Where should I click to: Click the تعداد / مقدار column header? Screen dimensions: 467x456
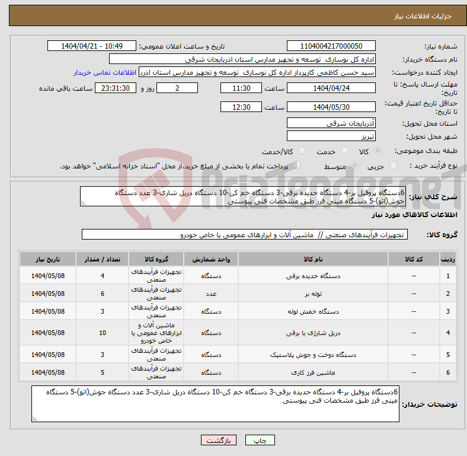(102, 259)
